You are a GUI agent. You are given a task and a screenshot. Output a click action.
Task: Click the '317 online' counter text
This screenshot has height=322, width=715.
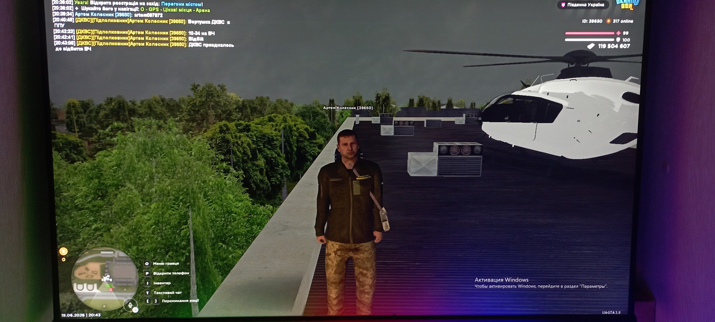coord(623,21)
